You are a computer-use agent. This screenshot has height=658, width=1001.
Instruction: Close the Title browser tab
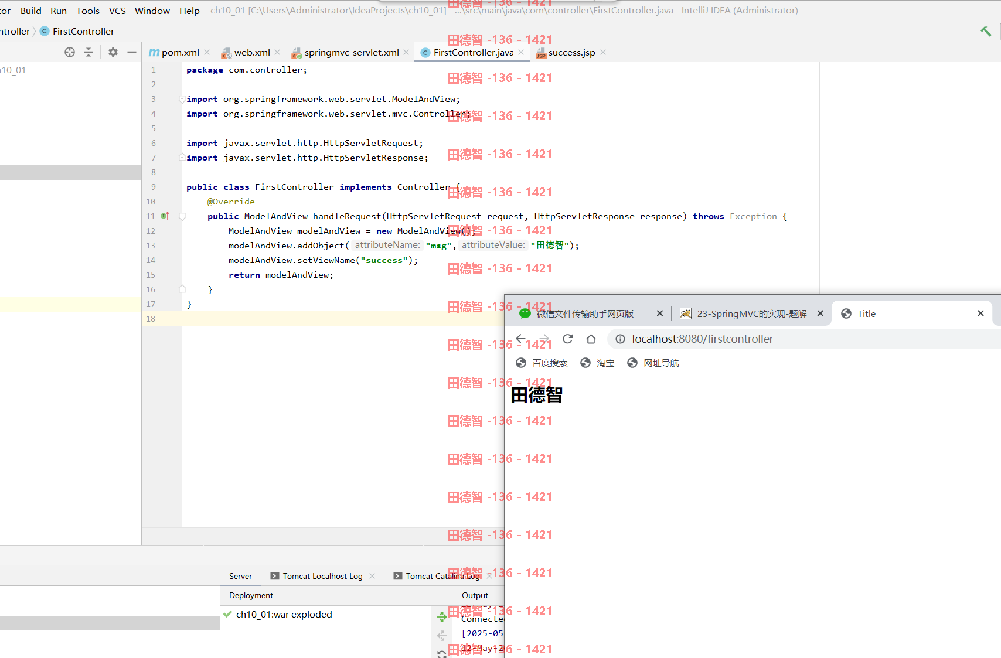coord(980,313)
